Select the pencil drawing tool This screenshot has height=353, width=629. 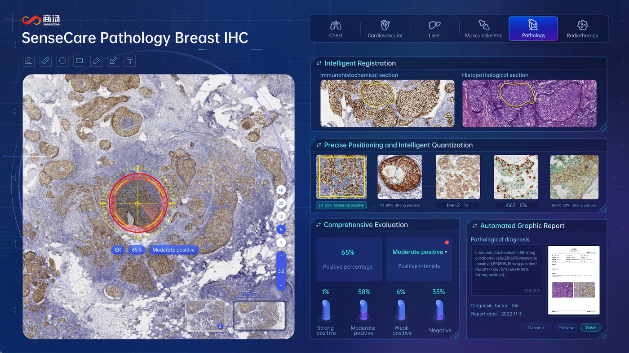[x=96, y=61]
